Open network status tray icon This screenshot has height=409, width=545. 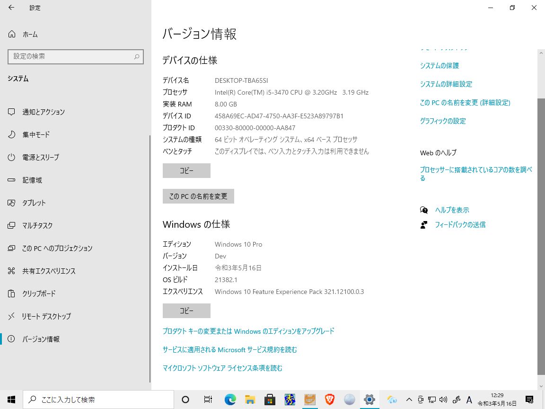click(x=432, y=400)
